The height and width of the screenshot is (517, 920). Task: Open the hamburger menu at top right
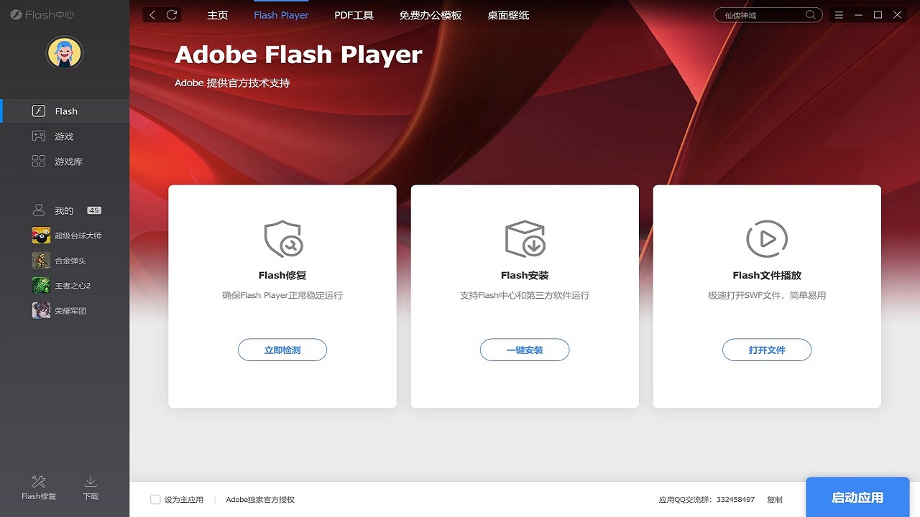click(839, 14)
